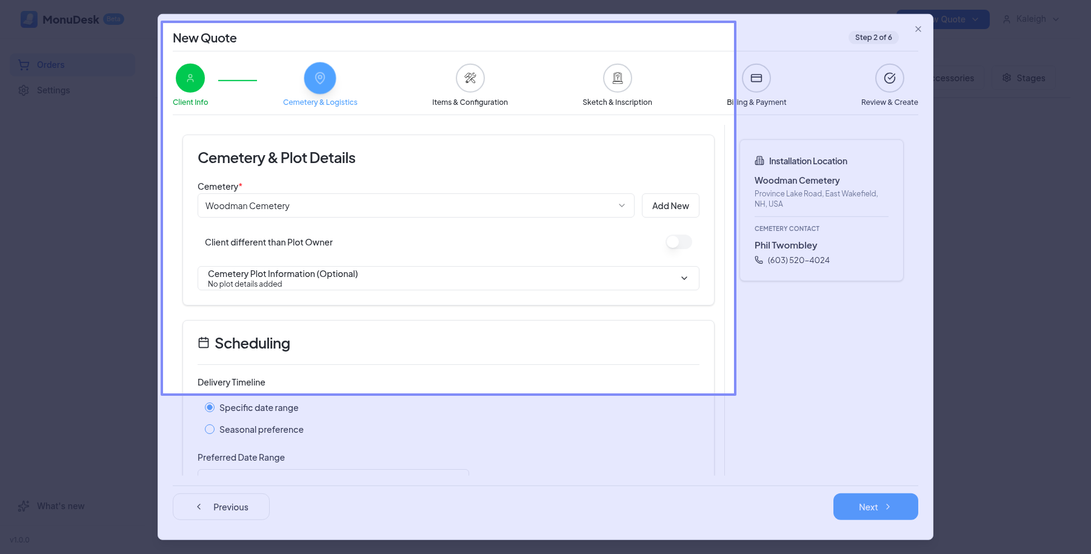1091x554 pixels.
Task: Close the New Quote dialog
Action: coord(918,29)
